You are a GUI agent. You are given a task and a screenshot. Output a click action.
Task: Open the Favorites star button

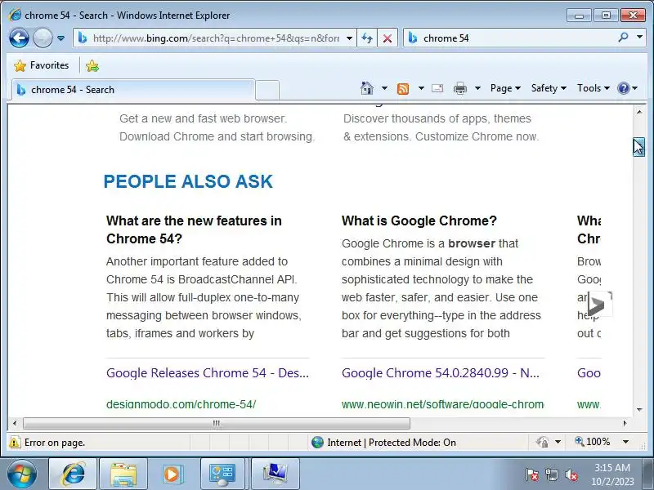[x=42, y=65]
